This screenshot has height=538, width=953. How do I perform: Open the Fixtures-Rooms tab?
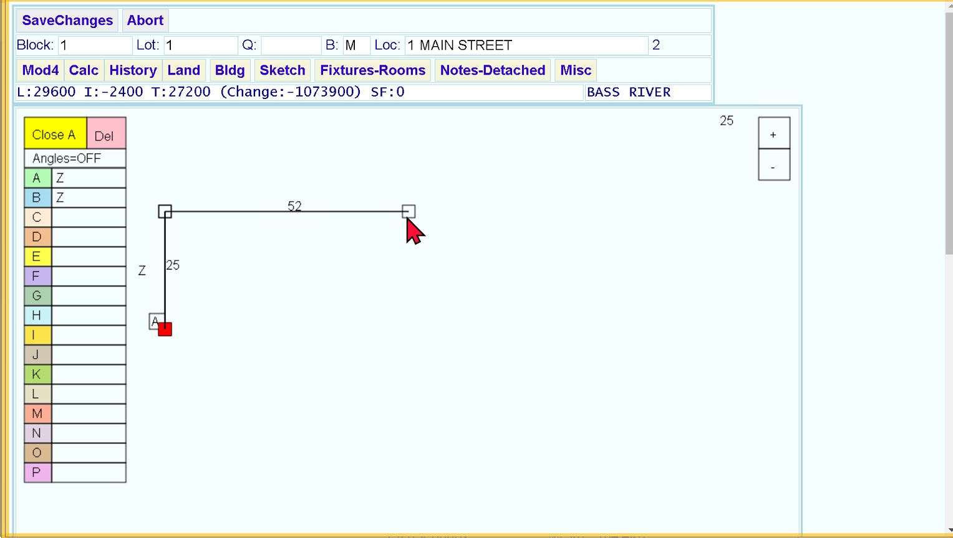tap(373, 70)
